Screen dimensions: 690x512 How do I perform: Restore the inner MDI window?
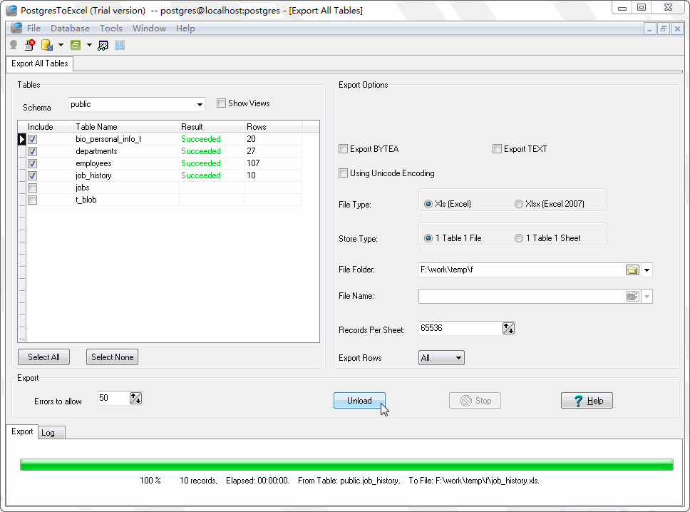coord(664,29)
